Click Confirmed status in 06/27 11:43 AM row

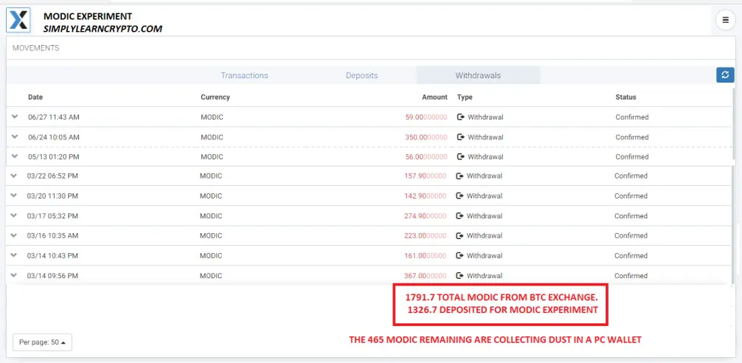[632, 117]
